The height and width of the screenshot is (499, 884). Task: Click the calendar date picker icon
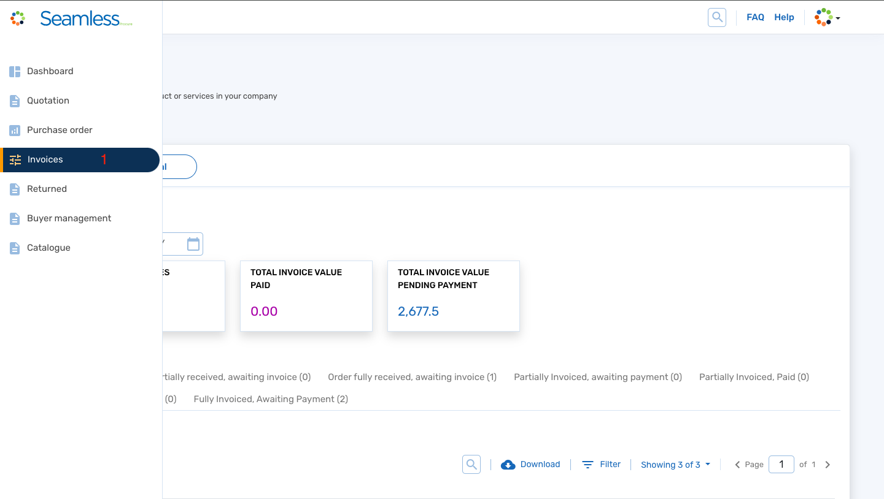coord(193,243)
